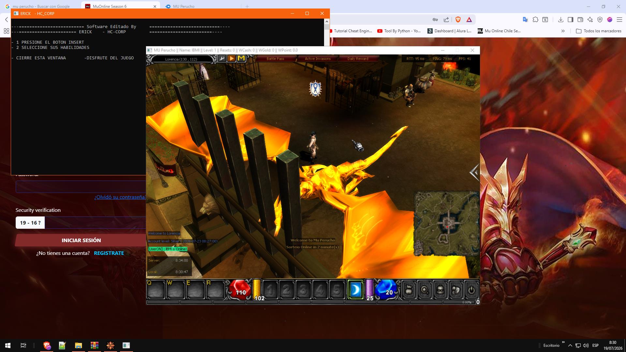
Task: Open the inventory bag icon
Action: tap(409, 289)
